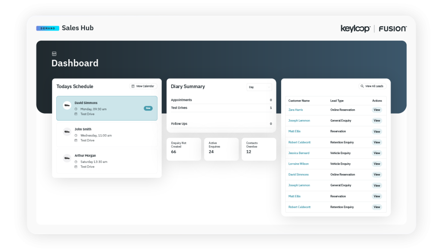The width and height of the screenshot is (443, 250).
Task: Click the DEMAND badge next to Sales Hub
Action: pyautogui.click(x=48, y=28)
